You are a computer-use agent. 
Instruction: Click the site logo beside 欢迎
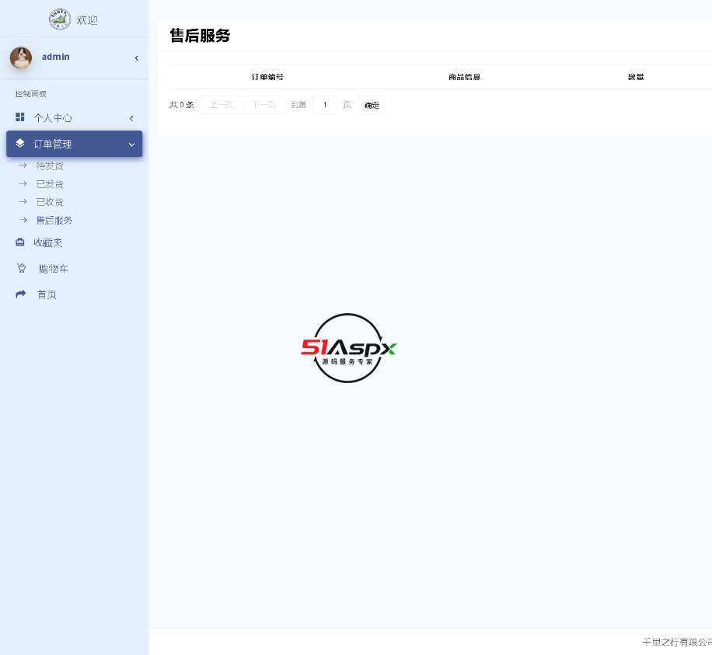click(x=60, y=19)
